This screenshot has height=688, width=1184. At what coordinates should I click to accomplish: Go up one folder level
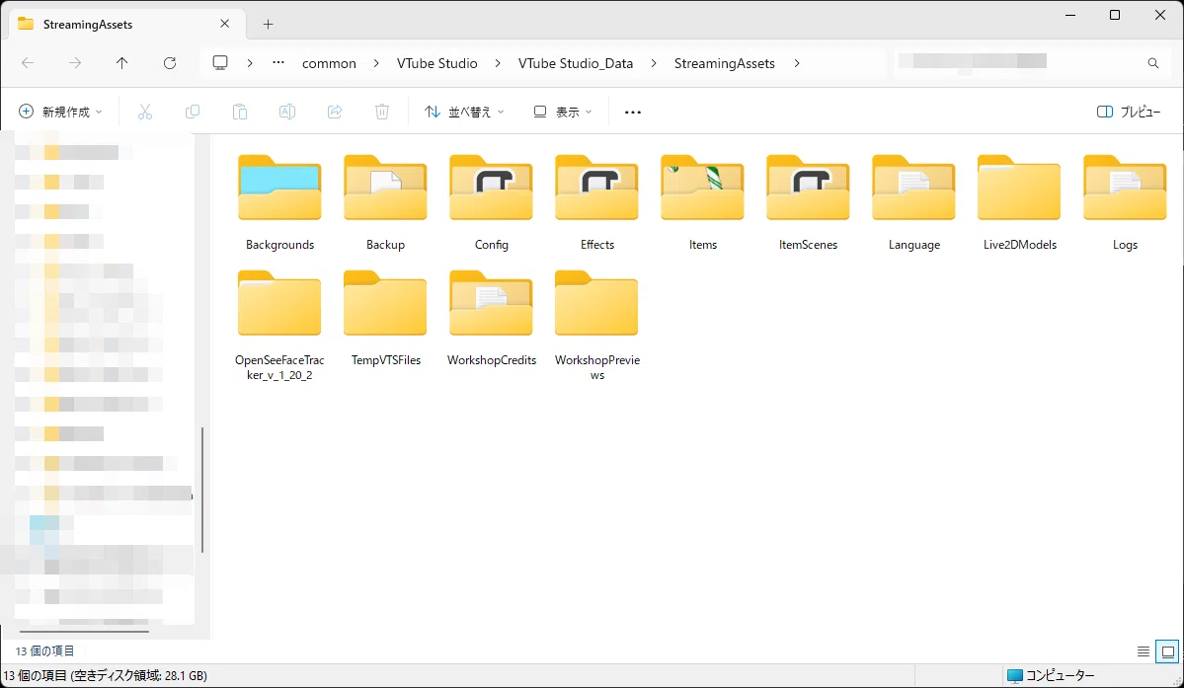click(122, 63)
